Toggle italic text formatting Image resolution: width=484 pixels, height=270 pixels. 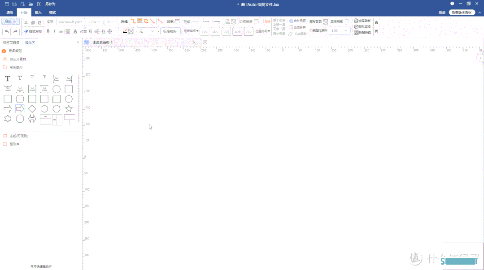[54, 31]
